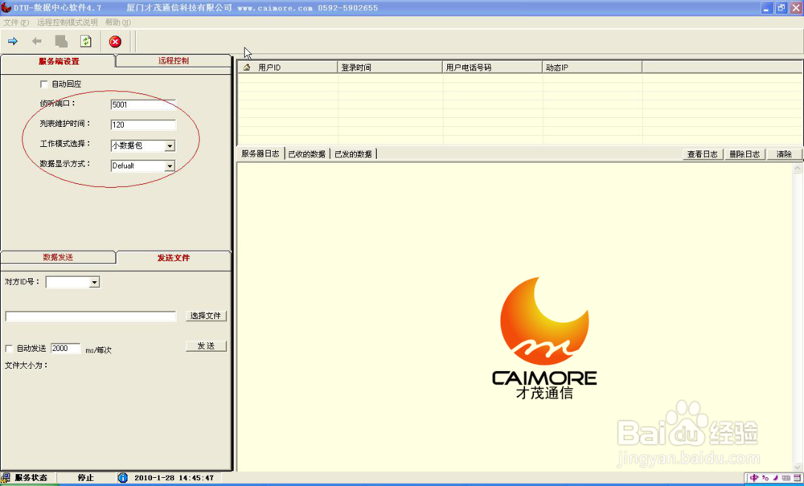Viewport: 804px width, 486px height.
Task: Open the 对方ID号 dropdown
Action: [94, 282]
